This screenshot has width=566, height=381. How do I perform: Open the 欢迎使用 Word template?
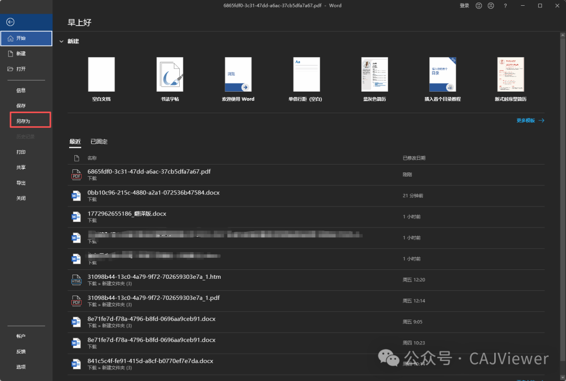coord(238,74)
